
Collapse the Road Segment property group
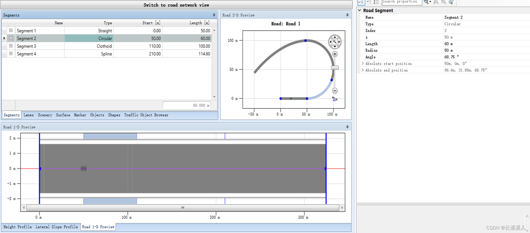click(359, 10)
